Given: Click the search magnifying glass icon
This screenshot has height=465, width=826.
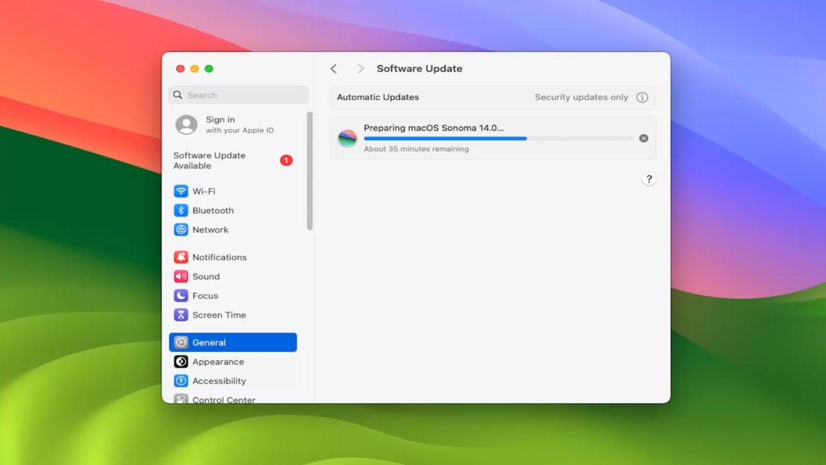Looking at the screenshot, I should 178,95.
